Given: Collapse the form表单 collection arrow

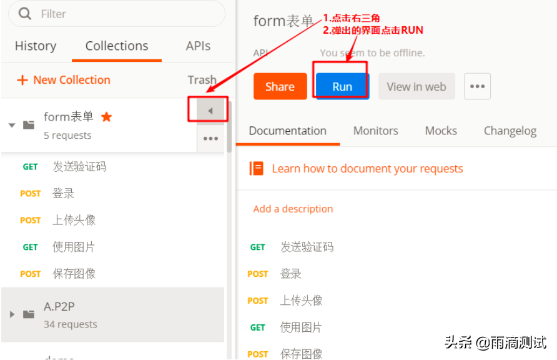Looking at the screenshot, I should click(11, 124).
